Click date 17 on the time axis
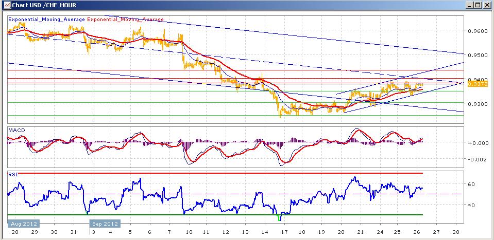 284,232
